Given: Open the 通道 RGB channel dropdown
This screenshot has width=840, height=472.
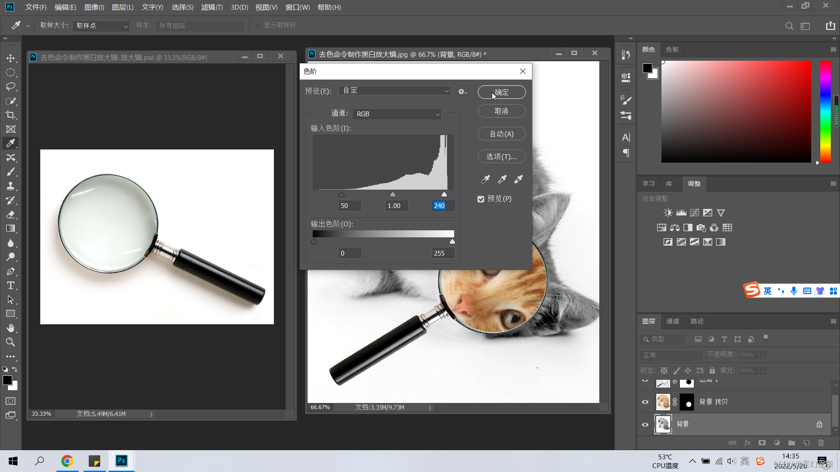Looking at the screenshot, I should 397,114.
